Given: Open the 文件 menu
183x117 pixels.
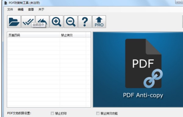Looking at the screenshot, I should point(10,9).
